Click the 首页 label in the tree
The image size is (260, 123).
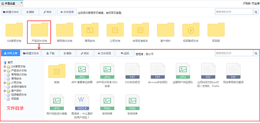click(x=10, y=62)
